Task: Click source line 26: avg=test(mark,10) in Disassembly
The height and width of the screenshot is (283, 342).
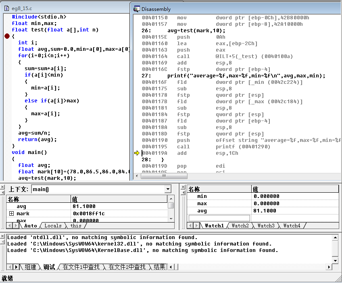Action: tap(184, 31)
